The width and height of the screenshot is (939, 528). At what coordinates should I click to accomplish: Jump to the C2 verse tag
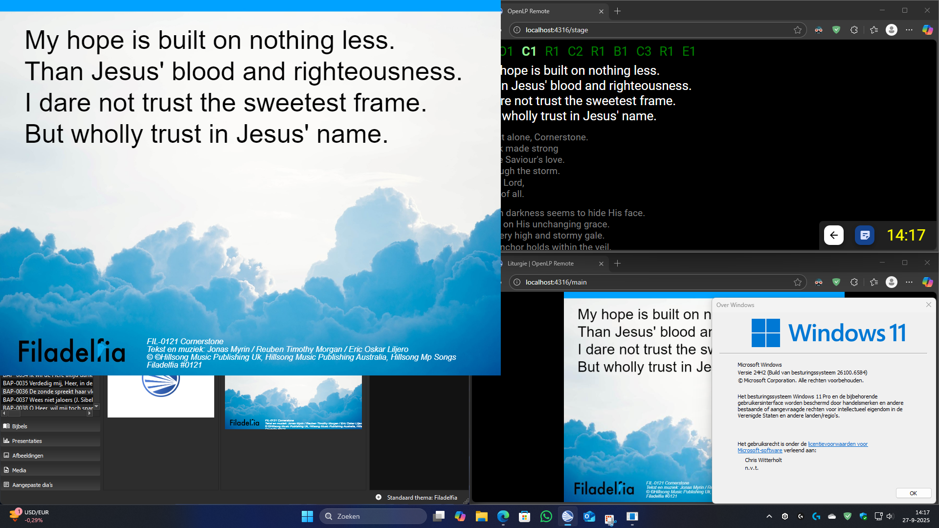575,51
